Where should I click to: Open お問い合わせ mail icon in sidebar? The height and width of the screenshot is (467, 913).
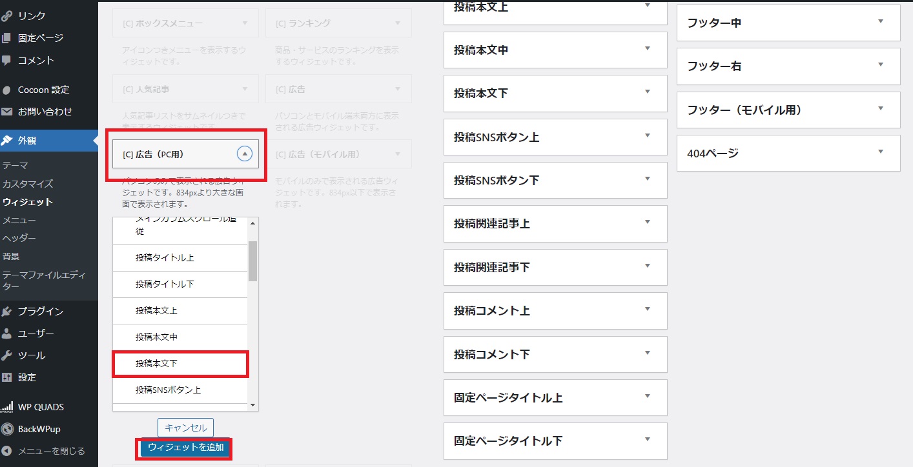tap(7, 111)
